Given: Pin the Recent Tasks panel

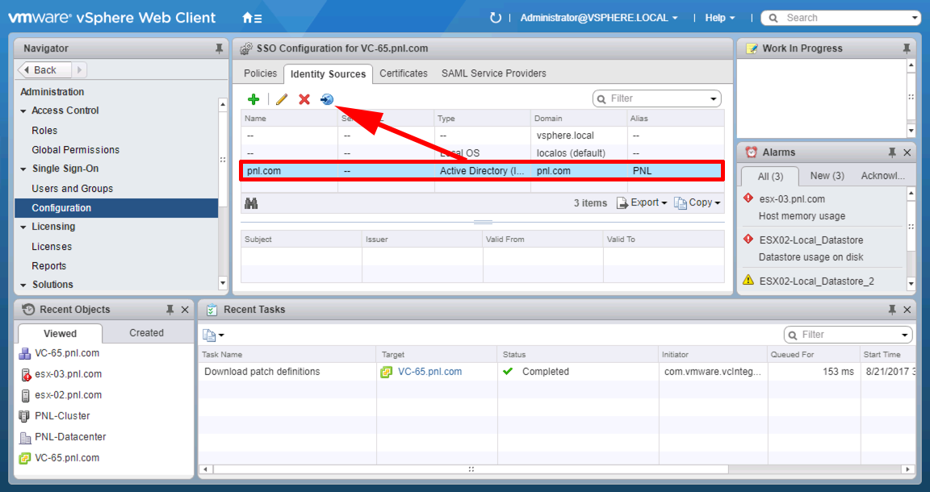Looking at the screenshot, I should pyautogui.click(x=892, y=310).
